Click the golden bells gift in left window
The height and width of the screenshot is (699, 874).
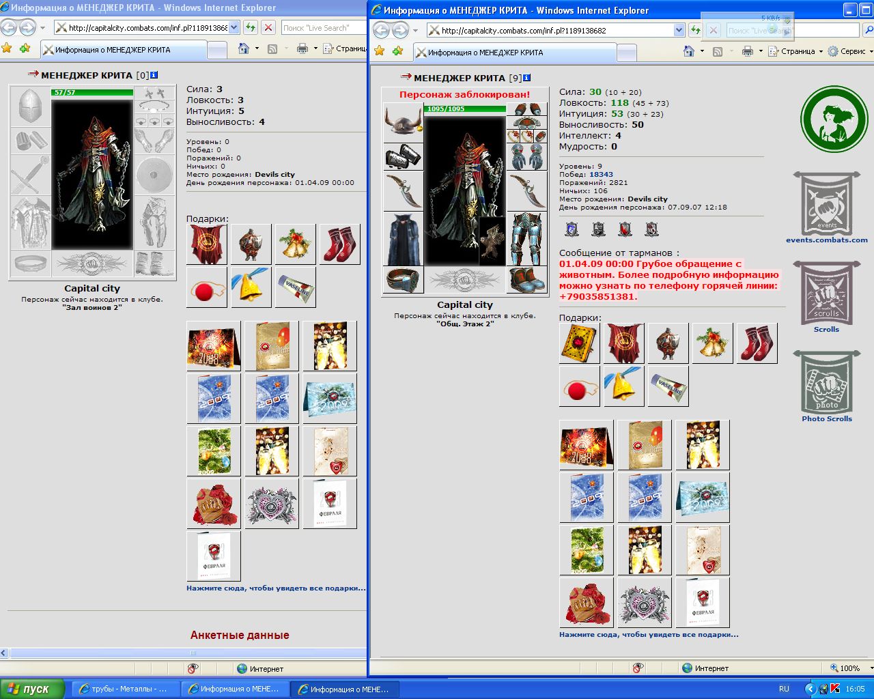295,244
